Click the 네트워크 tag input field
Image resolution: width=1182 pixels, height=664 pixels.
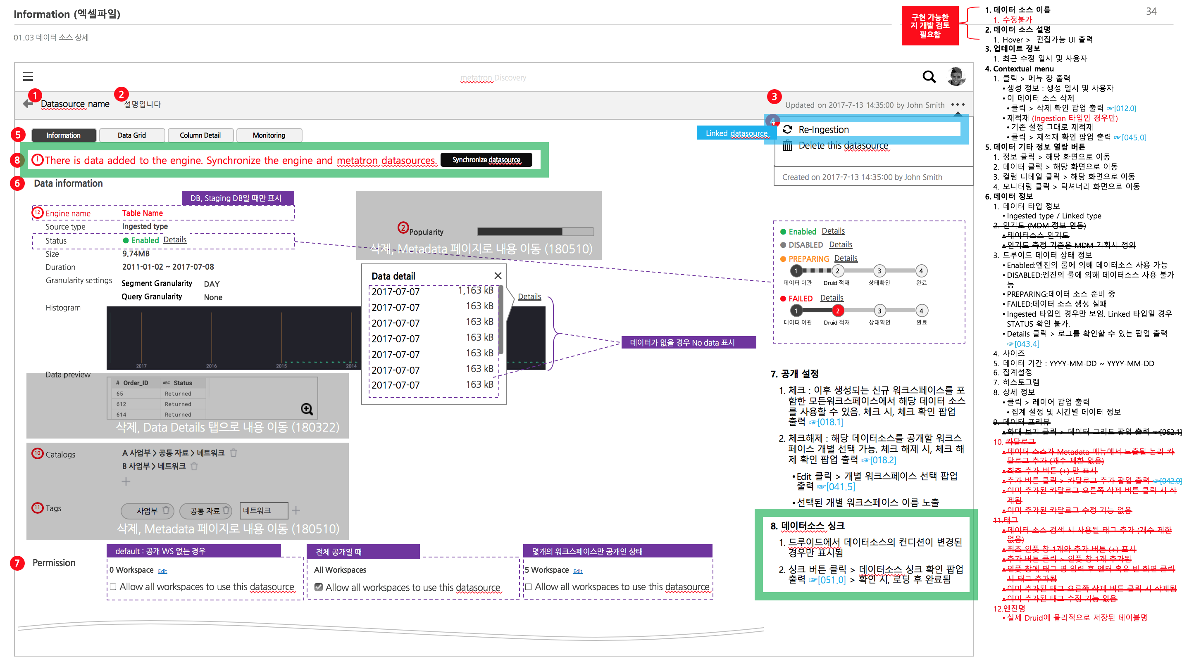[x=264, y=510]
